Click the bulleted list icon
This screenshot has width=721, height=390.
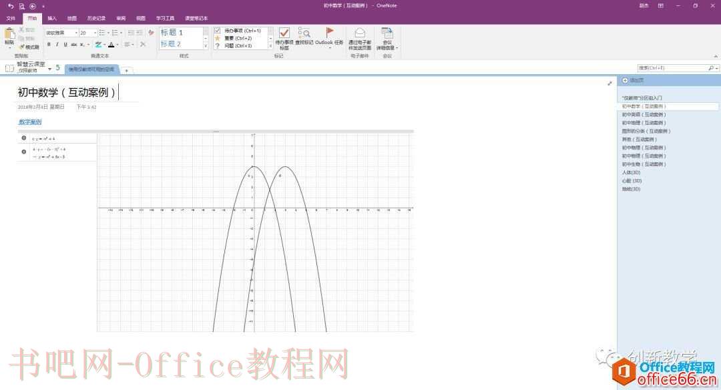[102, 33]
